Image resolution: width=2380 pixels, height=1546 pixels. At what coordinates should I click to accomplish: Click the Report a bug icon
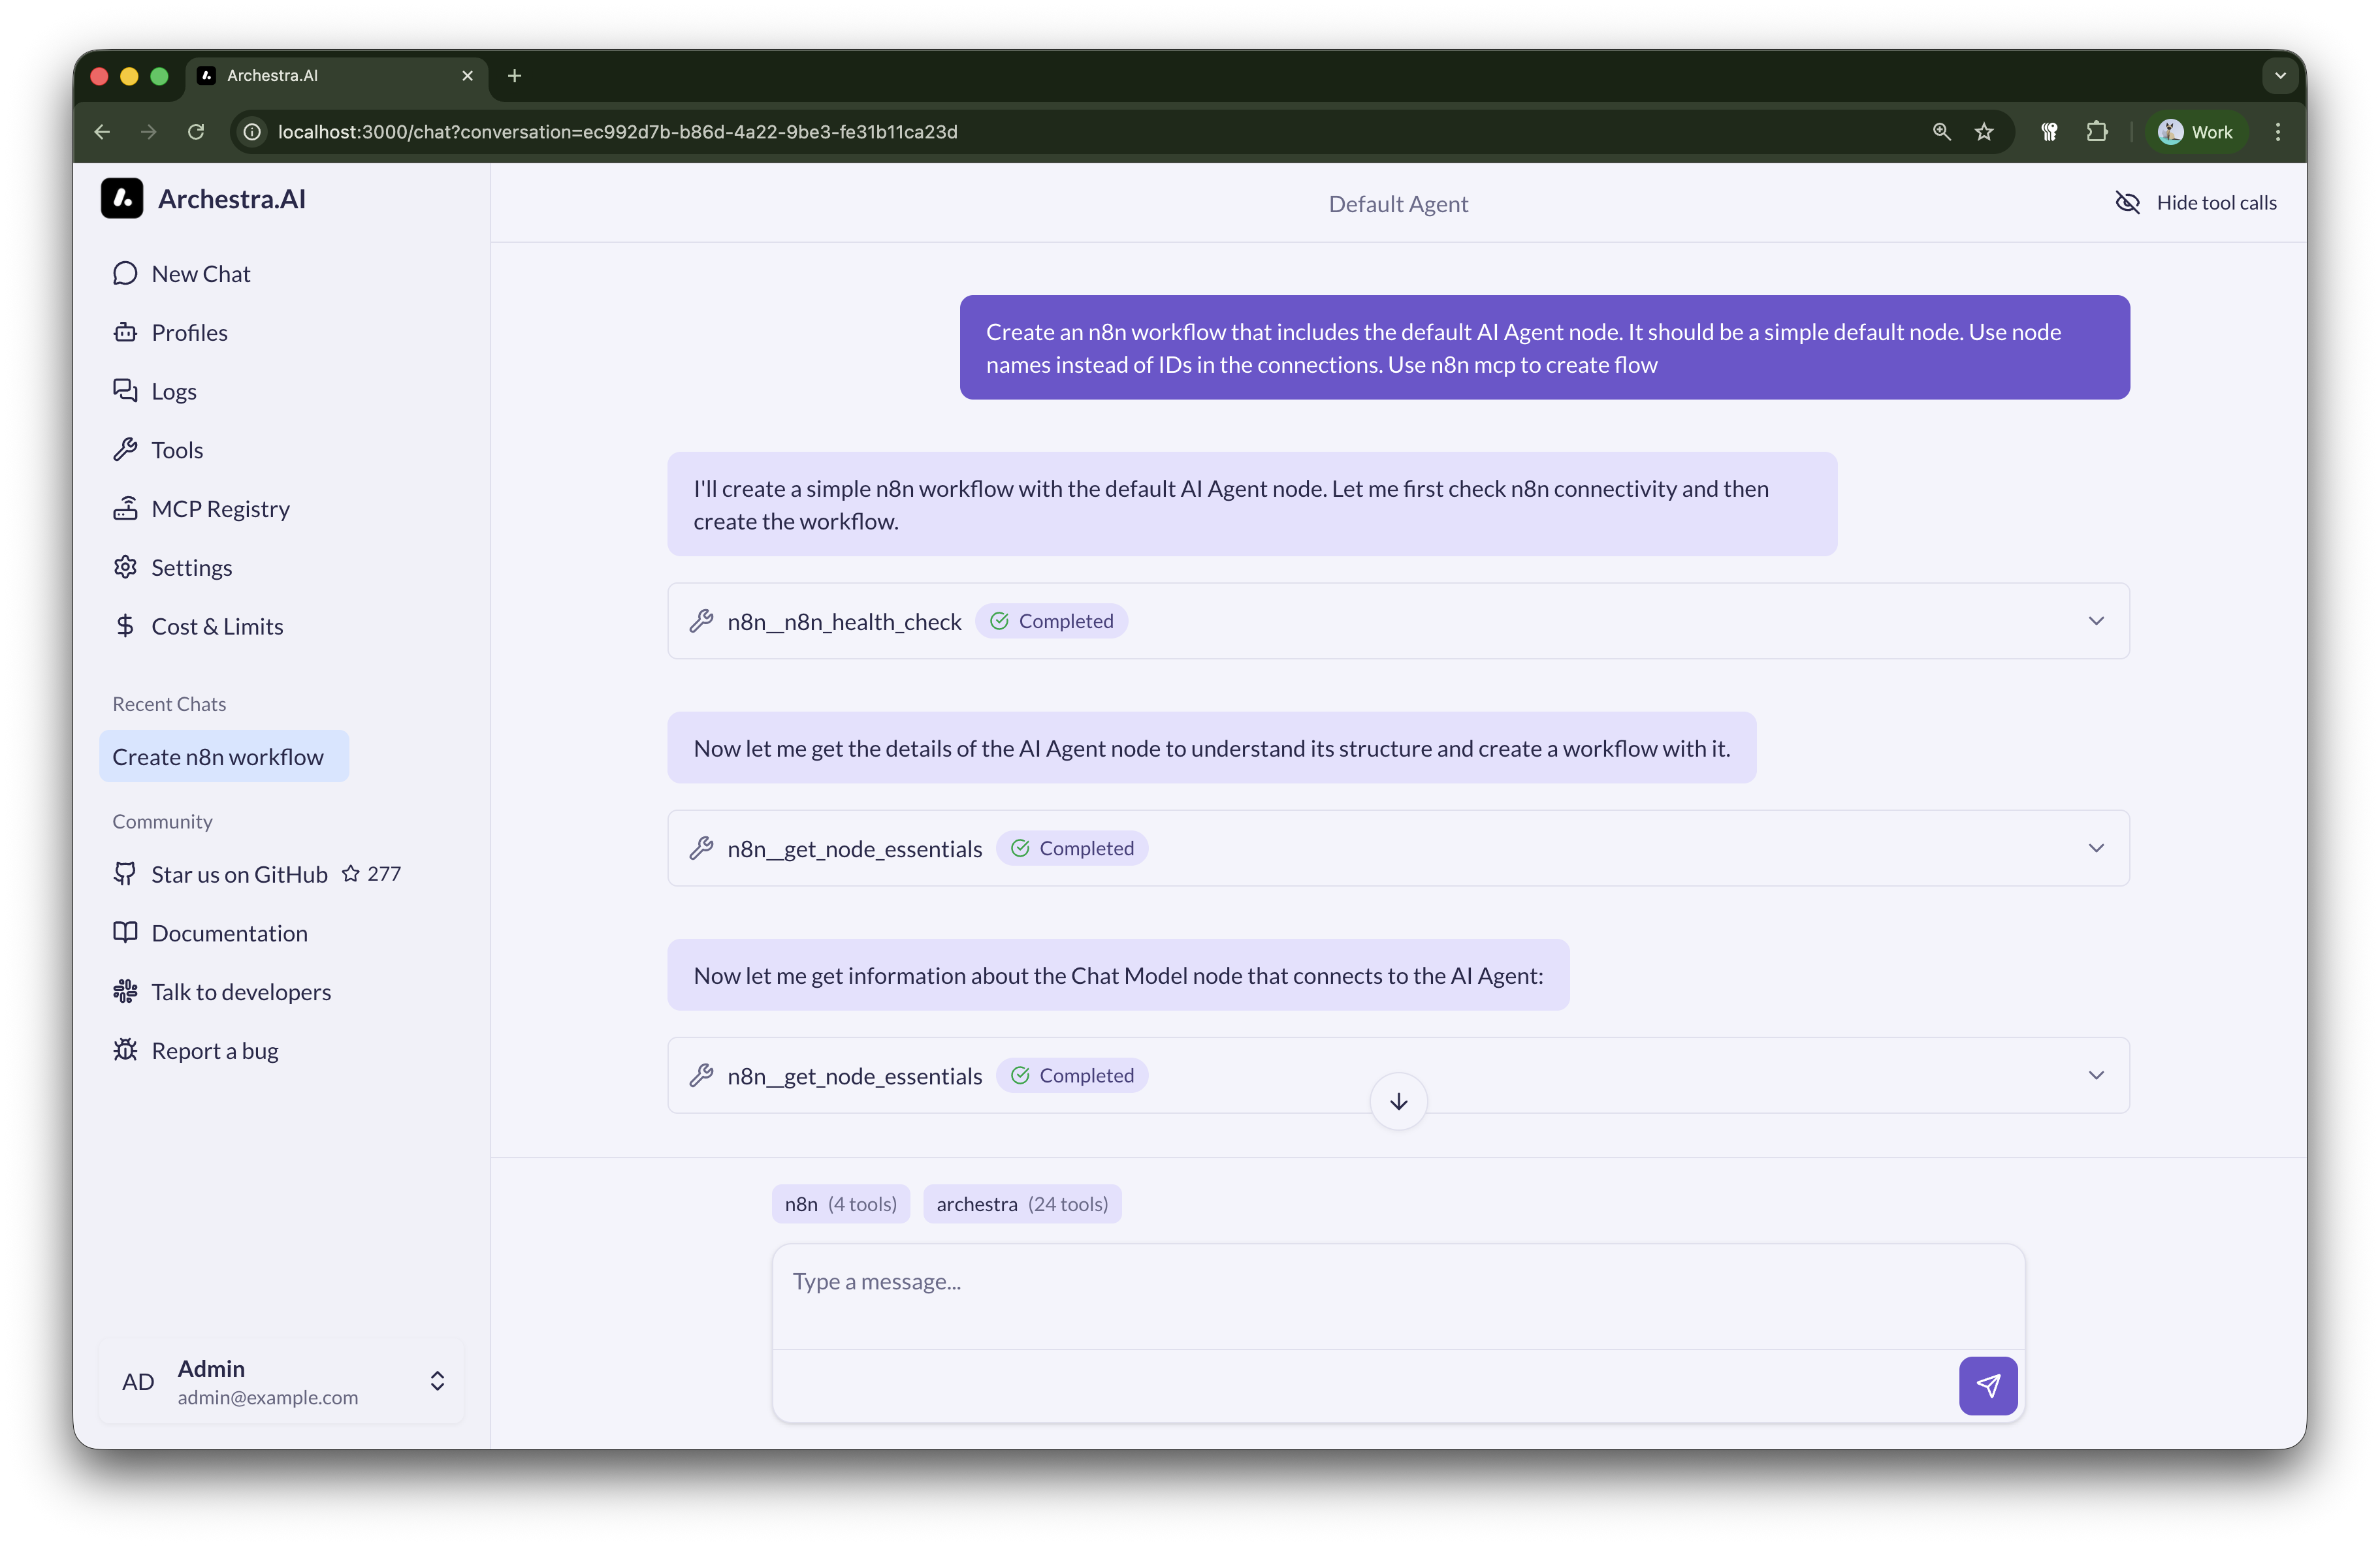tap(126, 1050)
